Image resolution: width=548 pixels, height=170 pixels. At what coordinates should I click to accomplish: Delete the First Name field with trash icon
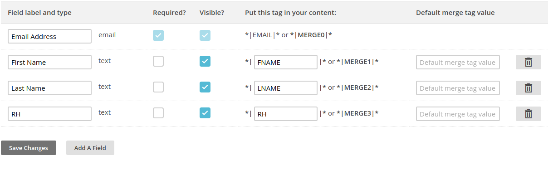click(528, 62)
